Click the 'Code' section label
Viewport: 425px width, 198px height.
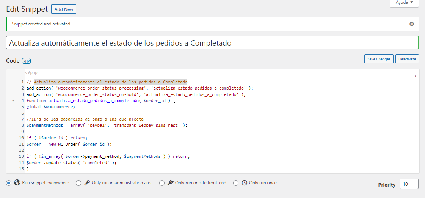(13, 61)
